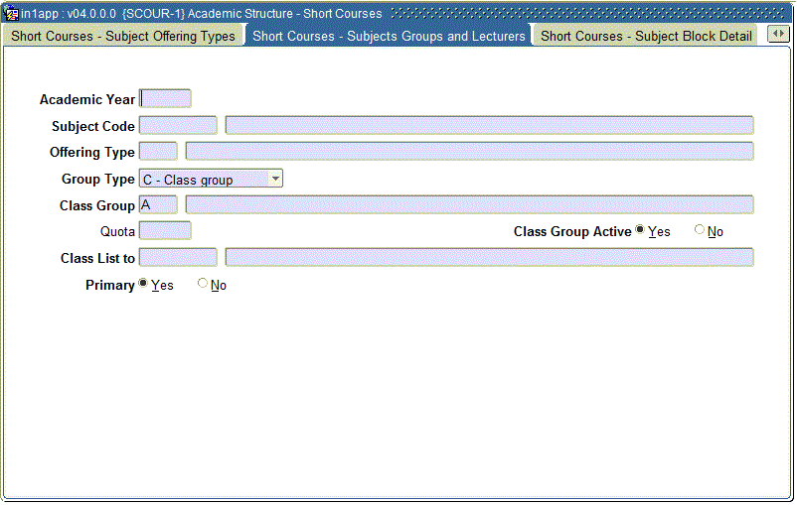Click the Quota input field
The image size is (797, 505).
coord(165,231)
